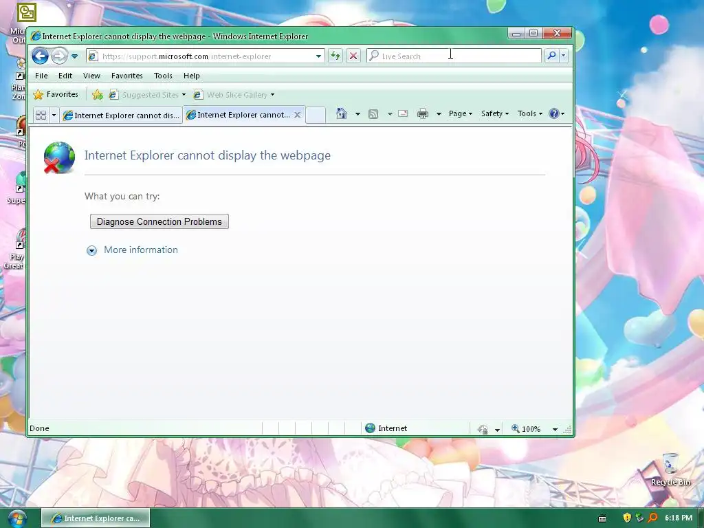The height and width of the screenshot is (528, 704).
Task: Open the zoom level dropdown arrow
Action: coord(555,429)
